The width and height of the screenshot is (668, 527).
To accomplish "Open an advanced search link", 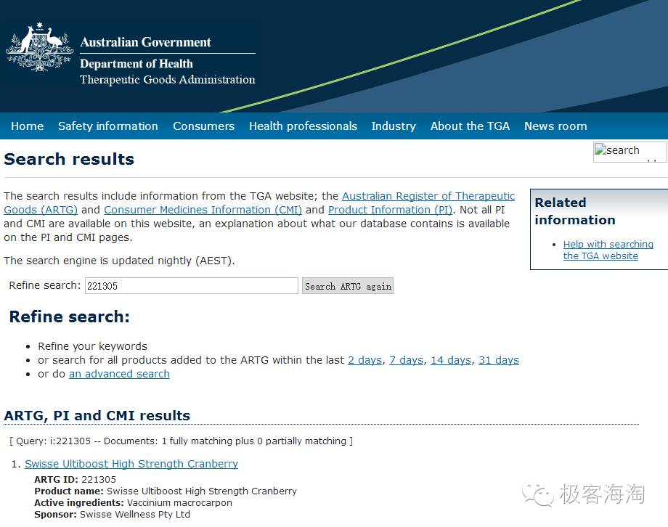I will pos(119,374).
